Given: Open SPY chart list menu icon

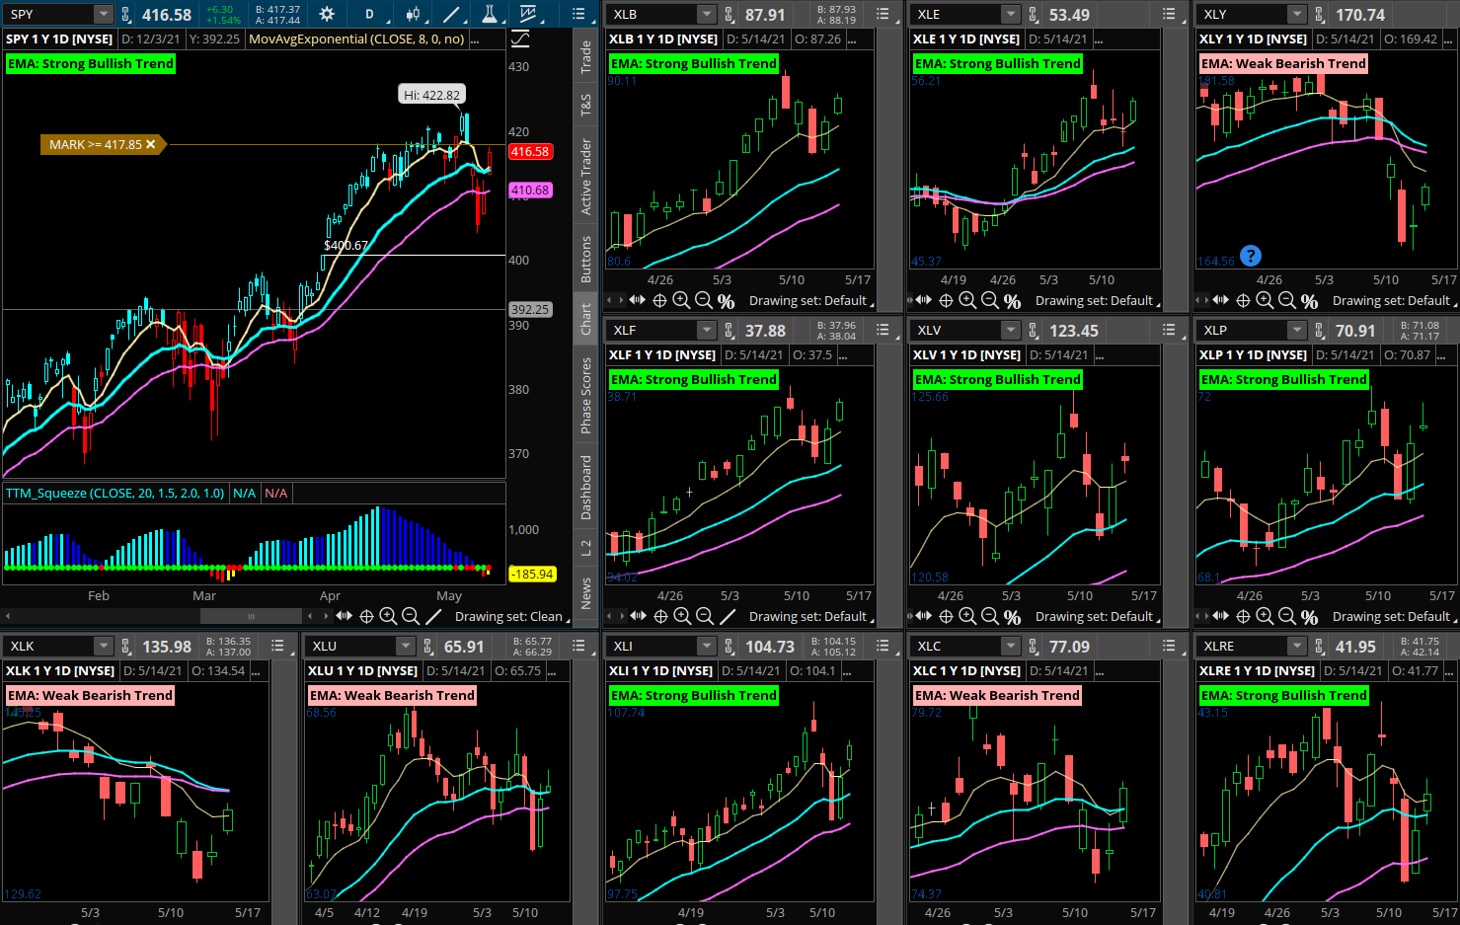Looking at the screenshot, I should click(x=578, y=14).
